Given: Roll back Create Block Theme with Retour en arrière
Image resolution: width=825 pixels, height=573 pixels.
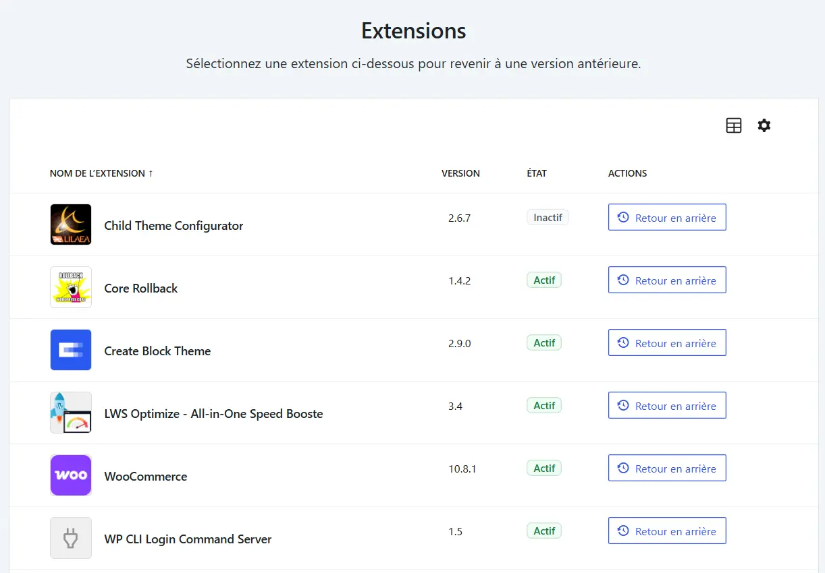Looking at the screenshot, I should 667,342.
